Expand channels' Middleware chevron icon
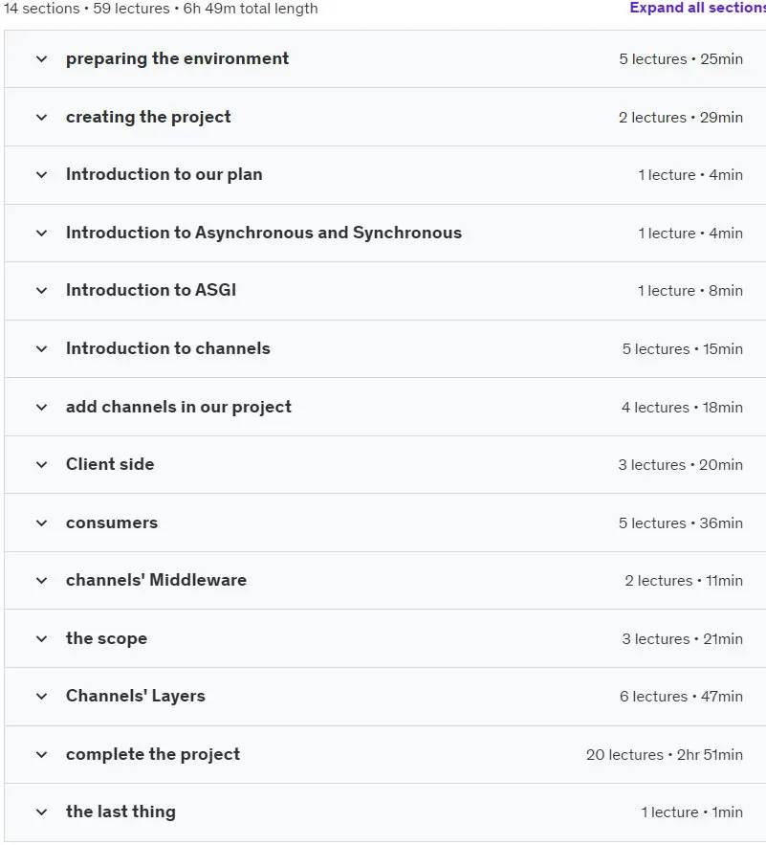Image resolution: width=766 pixels, height=845 pixels. pos(41,581)
